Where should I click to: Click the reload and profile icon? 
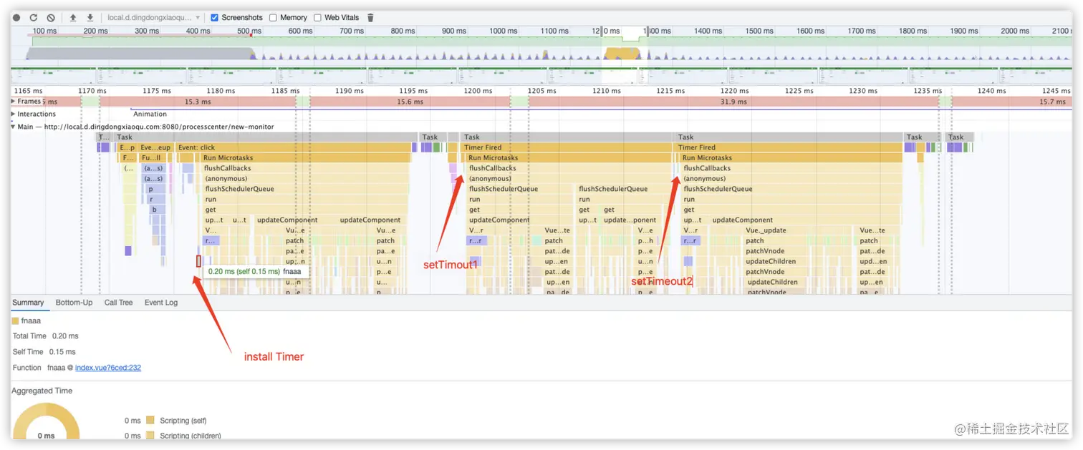pyautogui.click(x=33, y=18)
